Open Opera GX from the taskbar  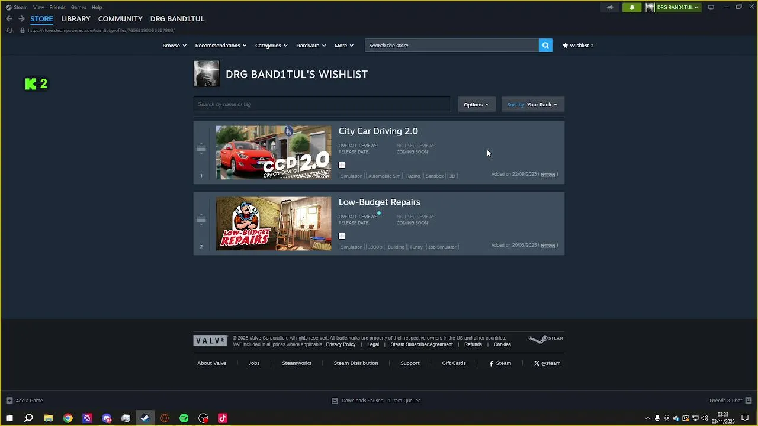165,418
